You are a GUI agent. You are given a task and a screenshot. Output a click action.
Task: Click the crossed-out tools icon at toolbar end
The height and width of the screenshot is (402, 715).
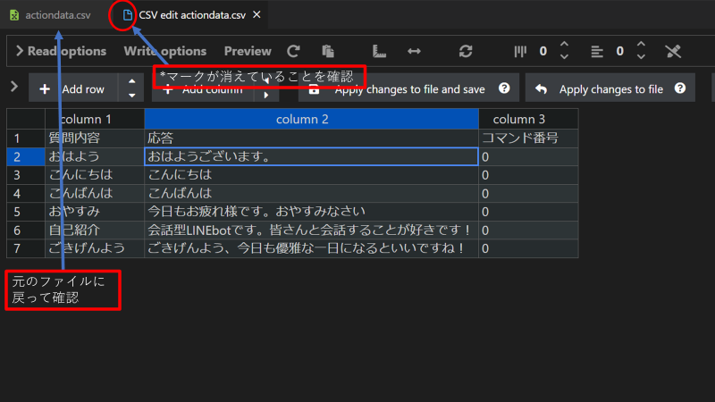pos(673,51)
